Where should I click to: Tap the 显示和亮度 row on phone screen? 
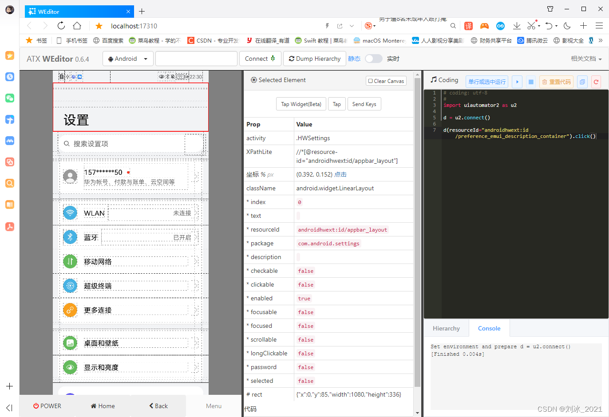point(130,367)
